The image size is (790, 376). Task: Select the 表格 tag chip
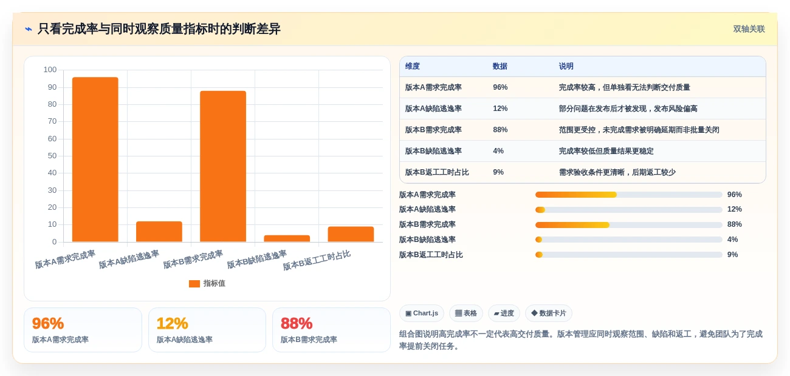pyautogui.click(x=466, y=314)
